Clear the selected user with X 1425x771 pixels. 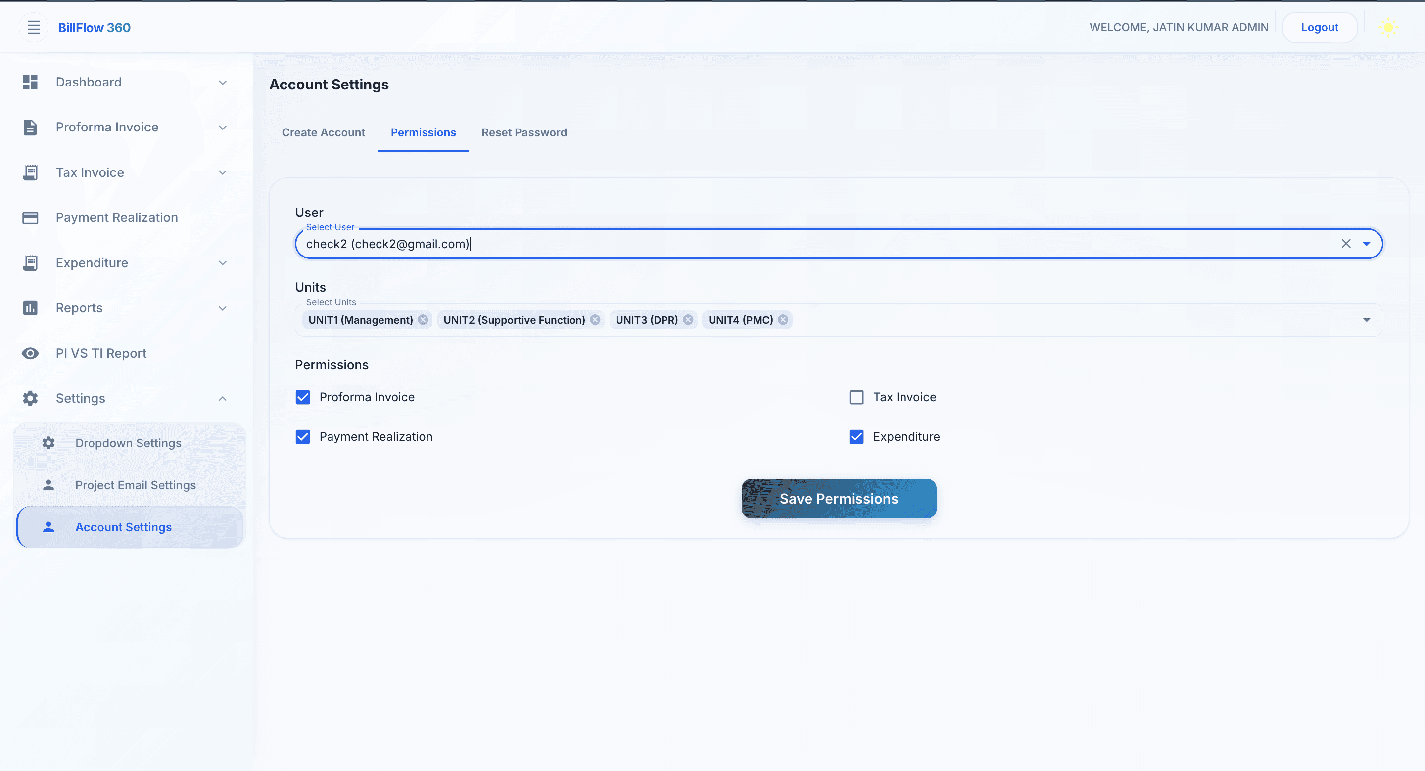[1346, 244]
